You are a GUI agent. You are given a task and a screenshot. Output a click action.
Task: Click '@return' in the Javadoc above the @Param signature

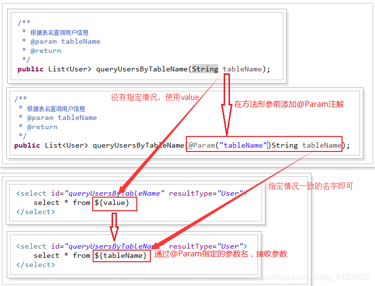click(x=42, y=127)
